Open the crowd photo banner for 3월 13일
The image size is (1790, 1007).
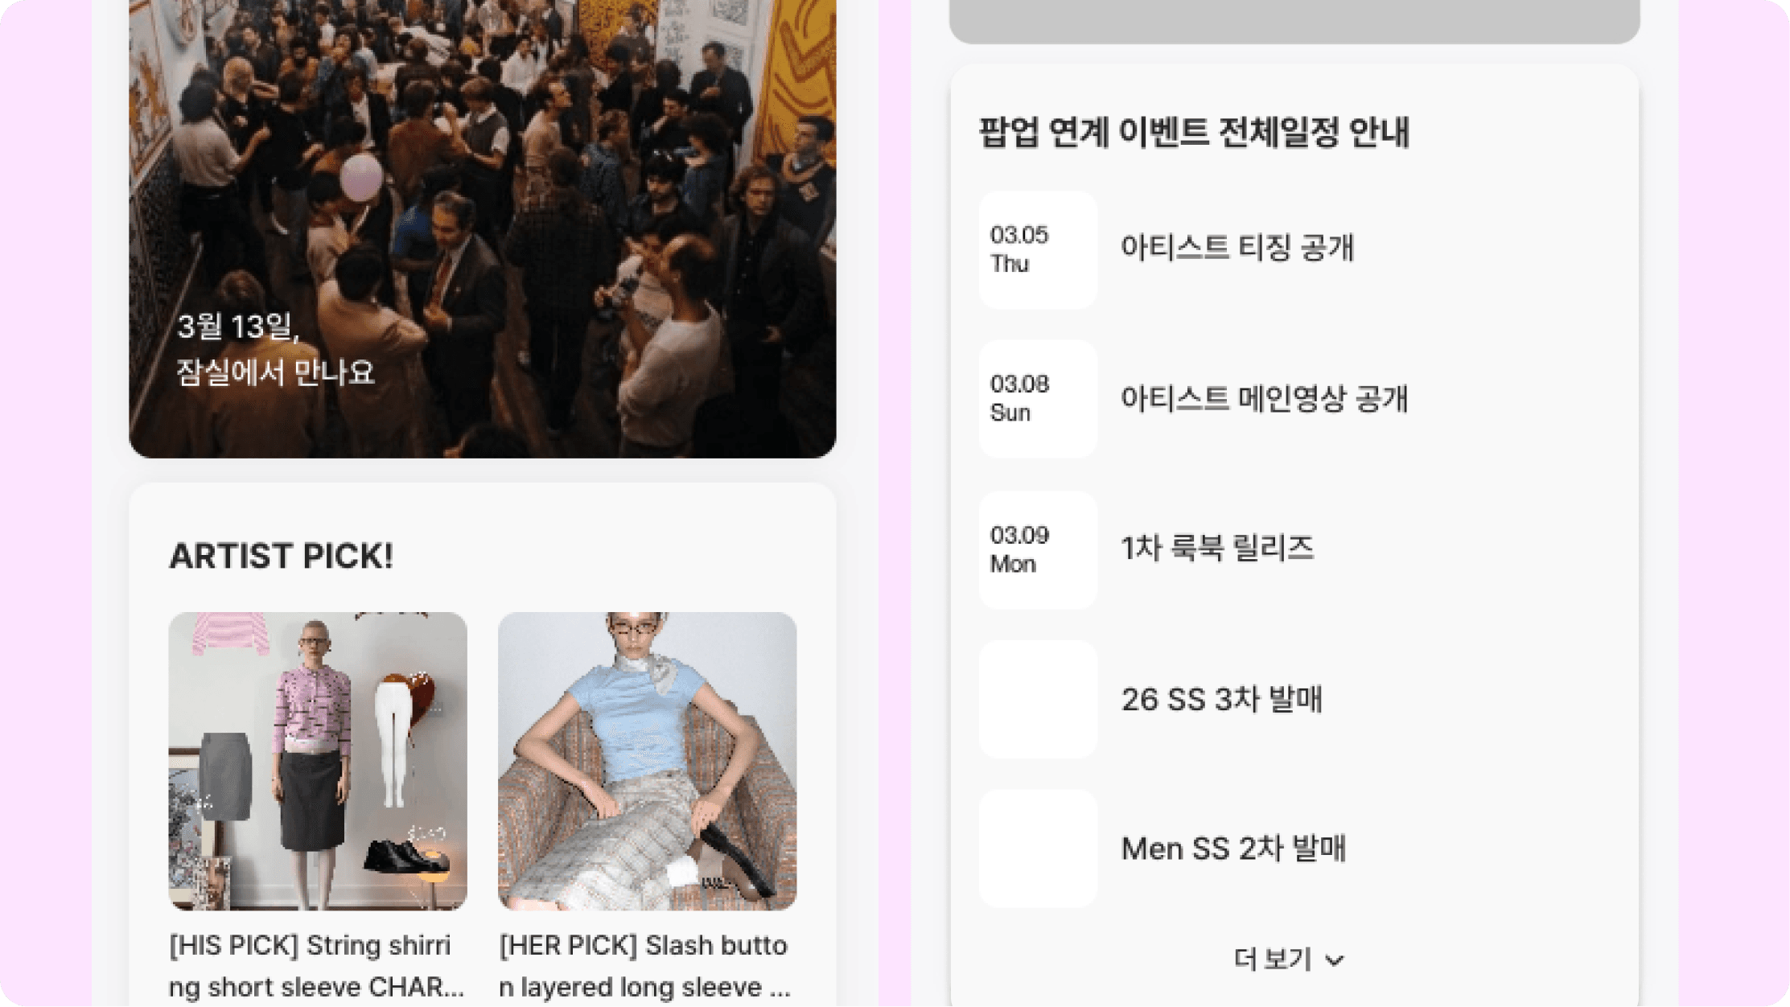[x=483, y=228]
